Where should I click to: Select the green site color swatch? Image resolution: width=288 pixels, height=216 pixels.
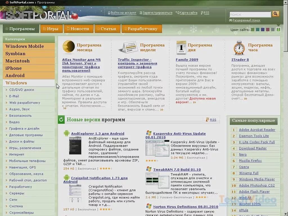253,30
